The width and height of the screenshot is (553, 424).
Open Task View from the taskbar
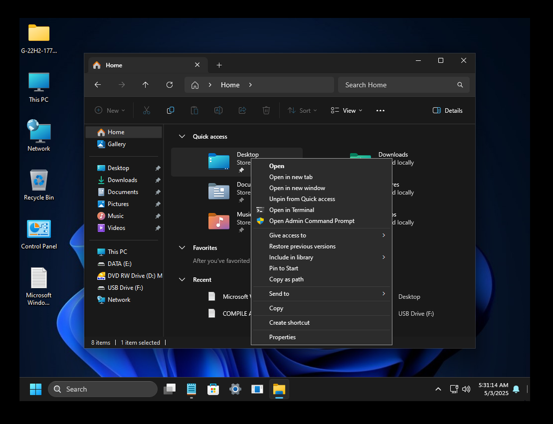(x=170, y=389)
